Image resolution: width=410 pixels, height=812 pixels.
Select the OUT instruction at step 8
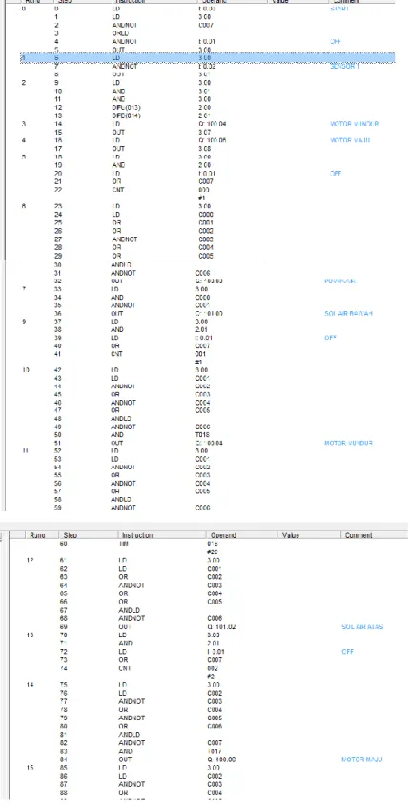117,74
